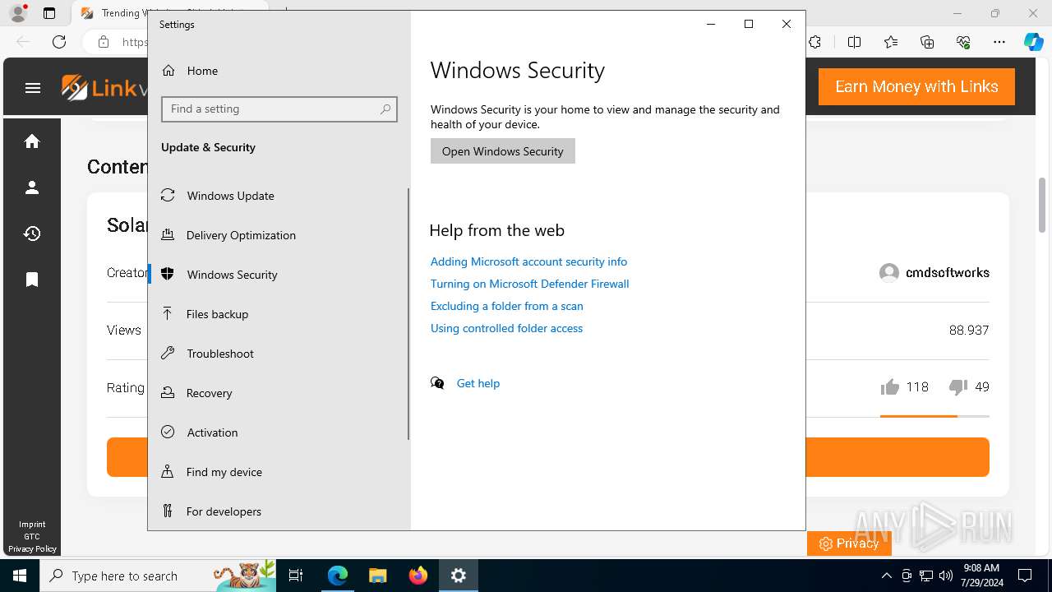The image size is (1052, 592).
Task: Click the history icon in webpage sidebar
Action: pyautogui.click(x=32, y=234)
